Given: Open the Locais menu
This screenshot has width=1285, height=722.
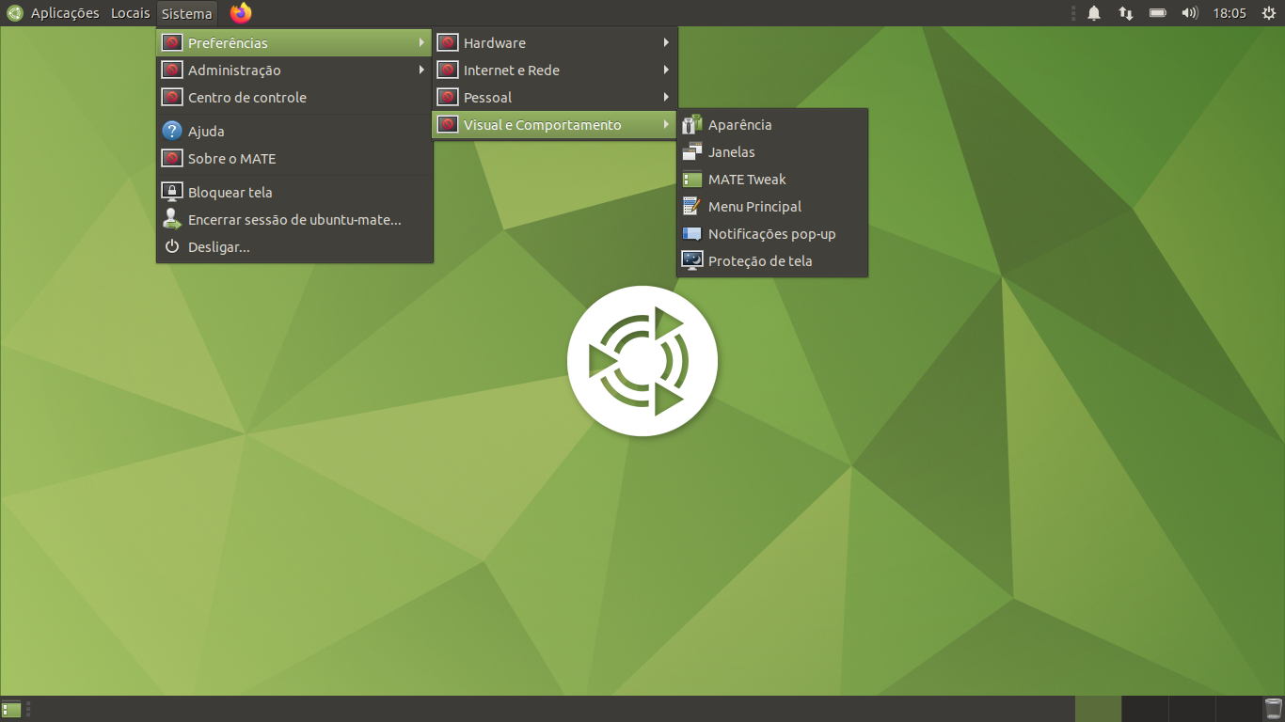Looking at the screenshot, I should click(130, 13).
